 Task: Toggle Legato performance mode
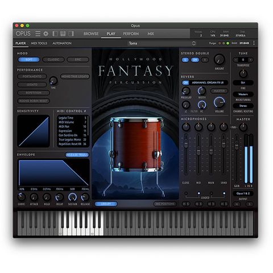32,85
